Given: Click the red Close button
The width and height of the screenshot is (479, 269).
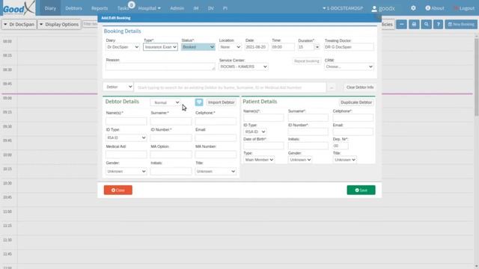Looking at the screenshot, I should [118, 190].
